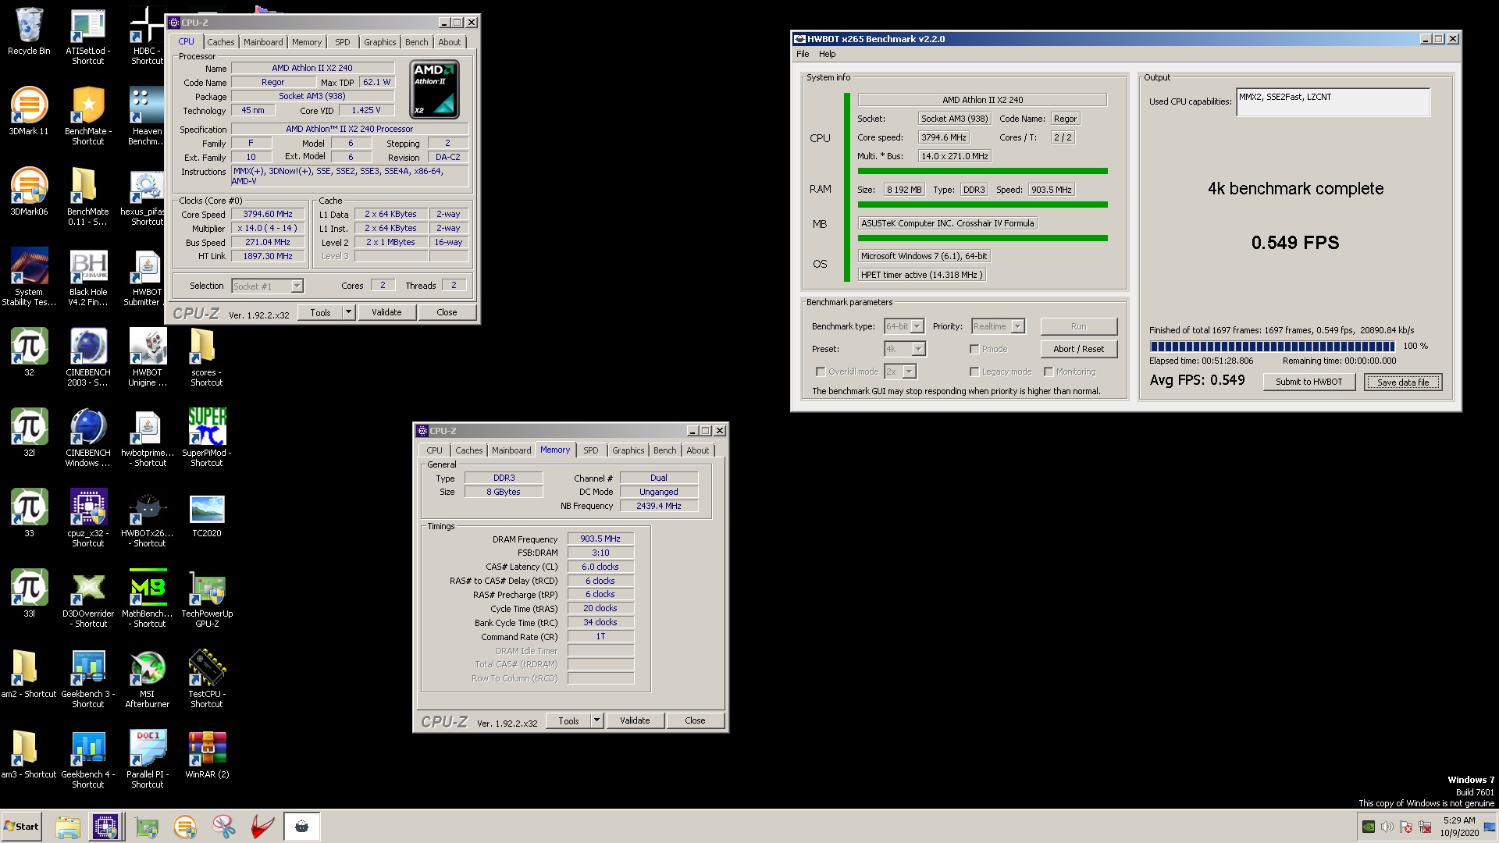Launch Parallel PI shortcut
The image size is (1499, 843).
[x=147, y=759]
